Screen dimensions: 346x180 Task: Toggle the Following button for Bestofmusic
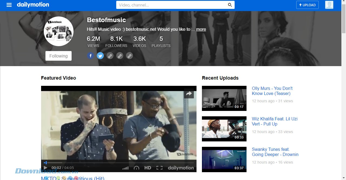coord(58,56)
